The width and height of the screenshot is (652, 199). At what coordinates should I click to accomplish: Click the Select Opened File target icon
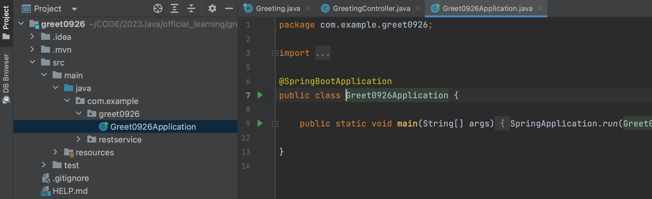click(158, 9)
